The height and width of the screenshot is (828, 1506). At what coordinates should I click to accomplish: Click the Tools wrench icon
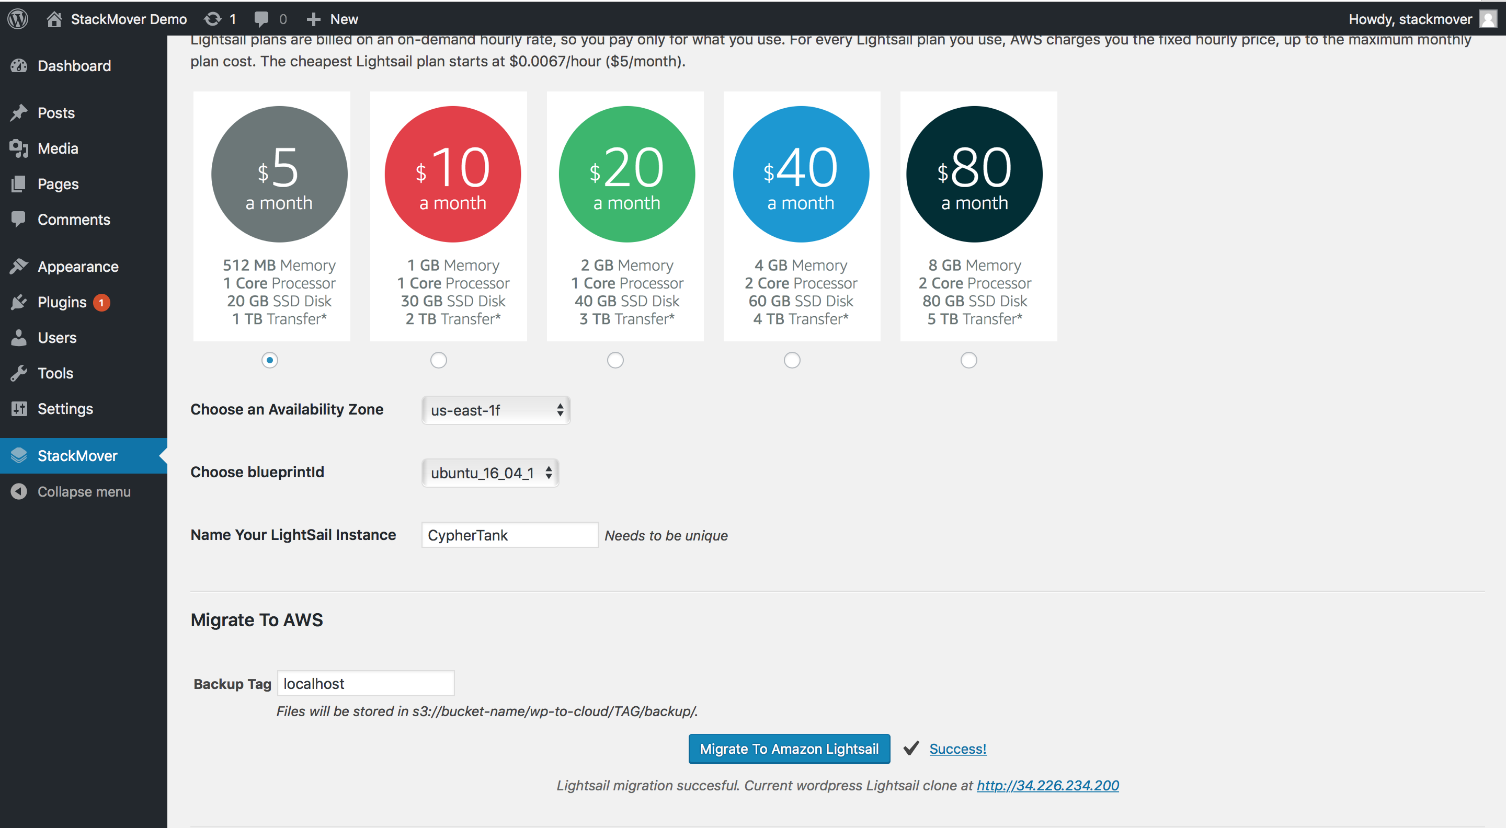(19, 373)
